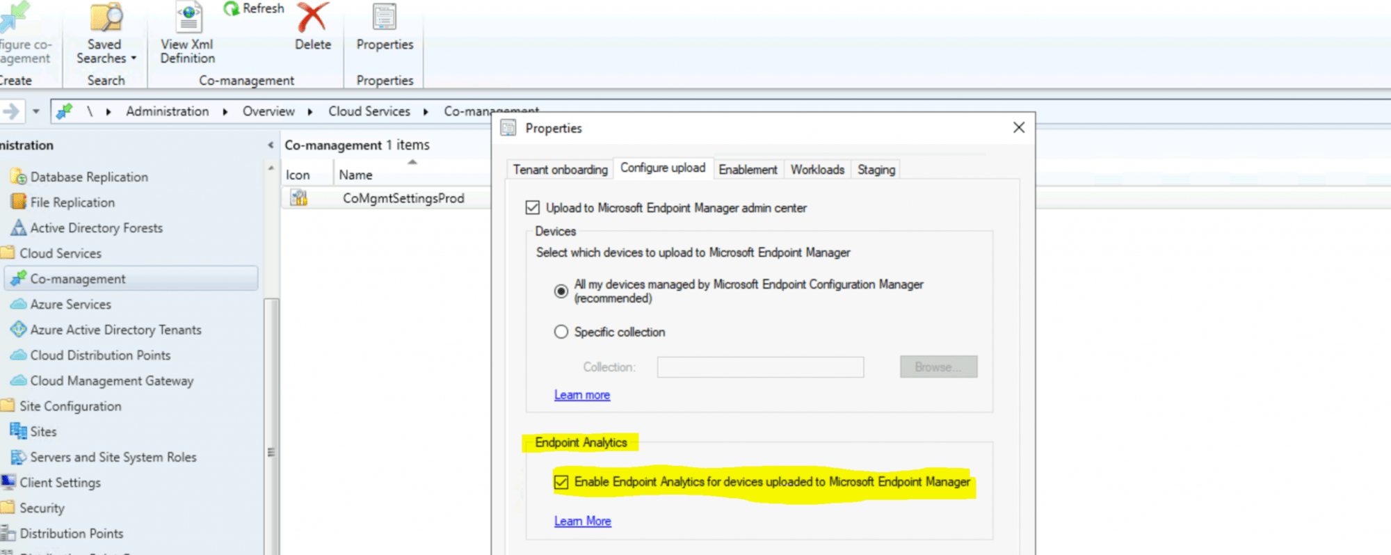
Task: Open Learn More link under Endpoint Analytics
Action: click(x=583, y=521)
